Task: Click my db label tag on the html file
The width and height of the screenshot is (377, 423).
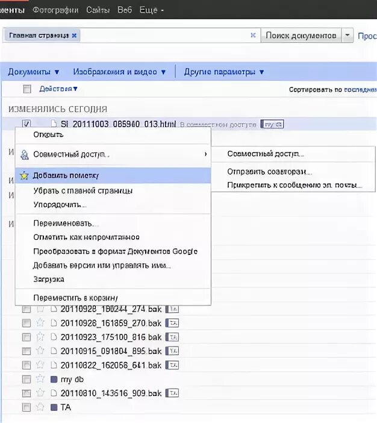Action: [272, 124]
